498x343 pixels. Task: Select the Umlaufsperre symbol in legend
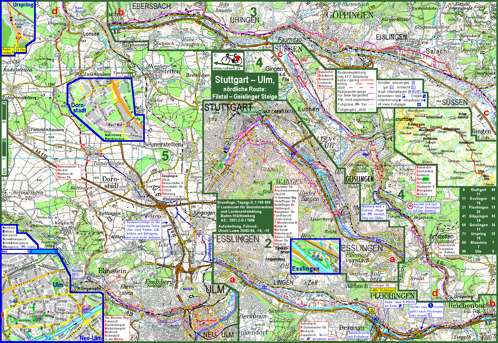(x=424, y=100)
